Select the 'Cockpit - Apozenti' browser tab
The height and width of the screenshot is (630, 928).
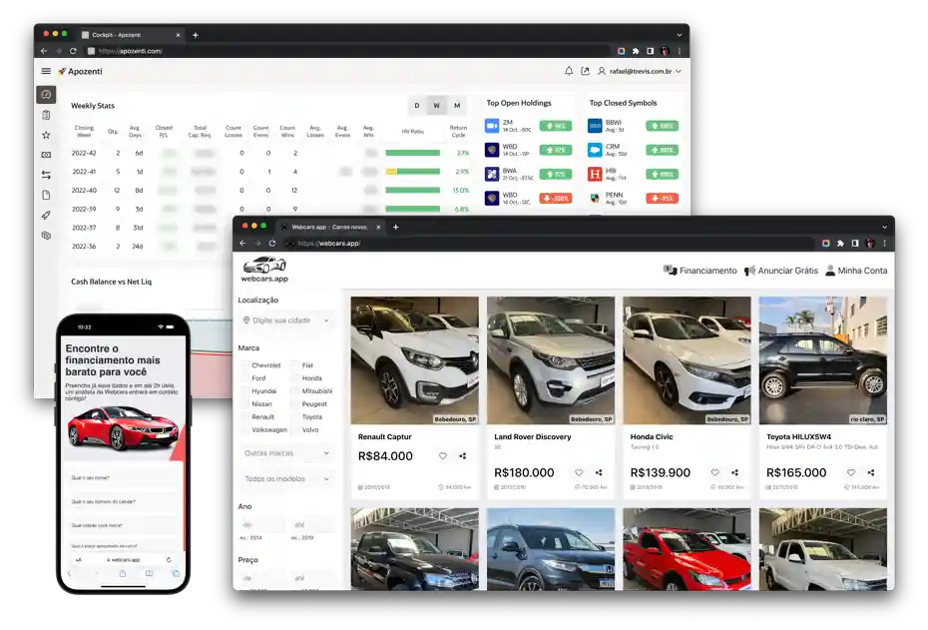(x=130, y=35)
